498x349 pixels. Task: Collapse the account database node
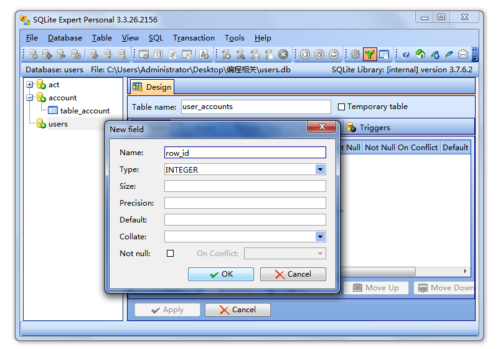click(29, 98)
